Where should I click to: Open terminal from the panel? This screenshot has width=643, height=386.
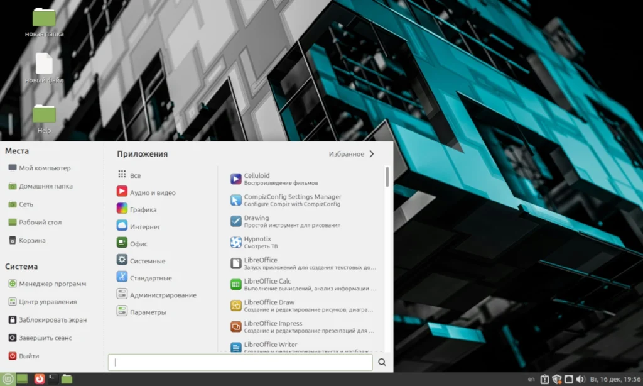53,379
